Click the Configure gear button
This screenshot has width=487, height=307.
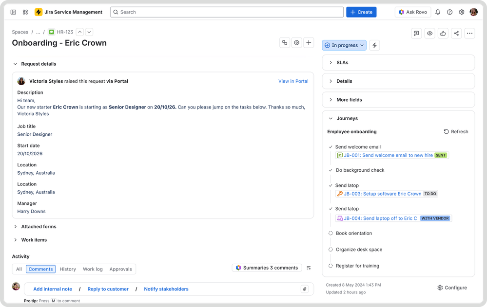(x=452, y=288)
